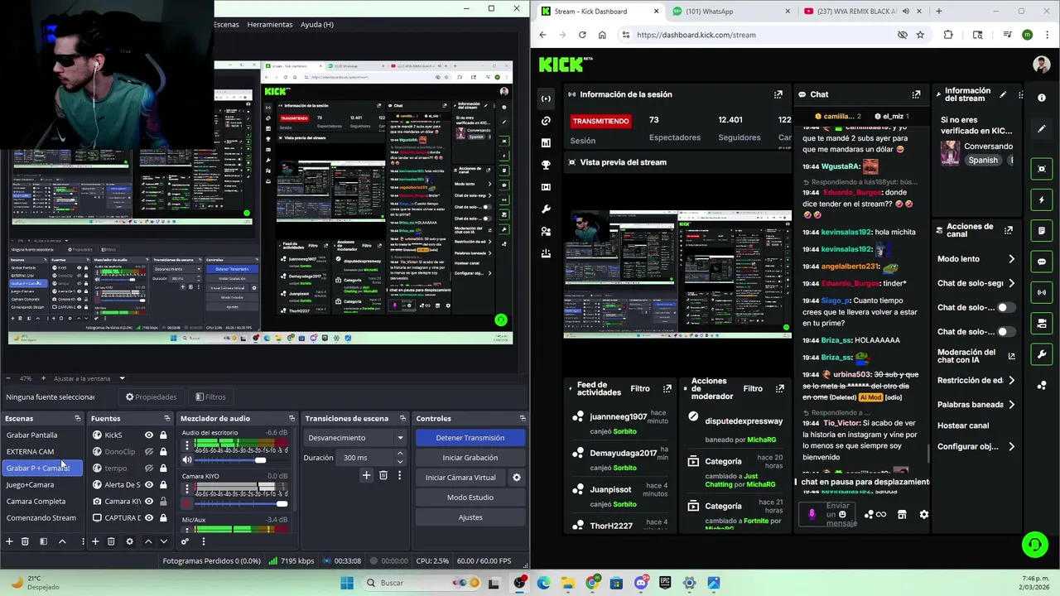
Task: Open Kick sidebar wrench settings icon
Action: (546, 209)
